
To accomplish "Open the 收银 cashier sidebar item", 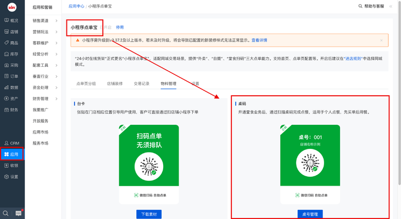I will [x=12, y=165].
